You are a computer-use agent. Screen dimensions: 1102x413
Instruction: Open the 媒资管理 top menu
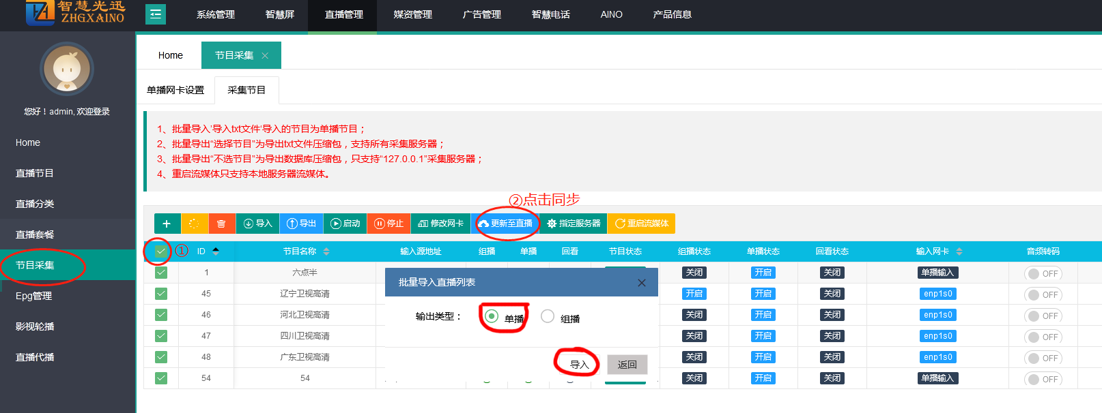click(x=412, y=14)
